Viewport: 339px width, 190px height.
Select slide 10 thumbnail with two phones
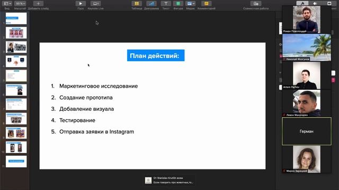click(16, 147)
